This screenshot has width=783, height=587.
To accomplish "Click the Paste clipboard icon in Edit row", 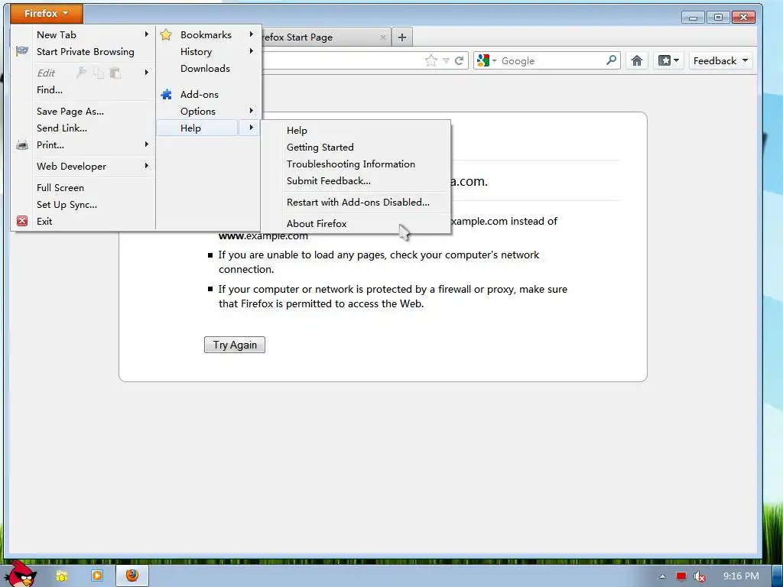I will (115, 73).
